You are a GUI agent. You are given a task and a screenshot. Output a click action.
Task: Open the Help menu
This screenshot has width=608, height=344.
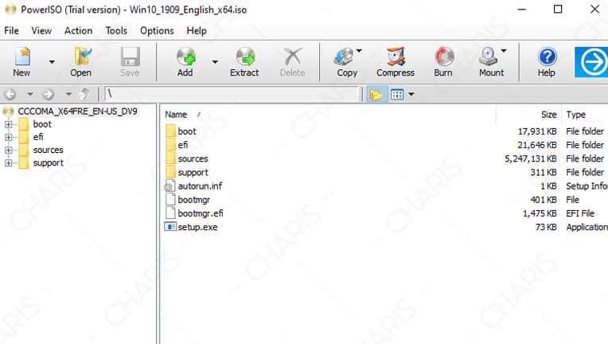[197, 30]
